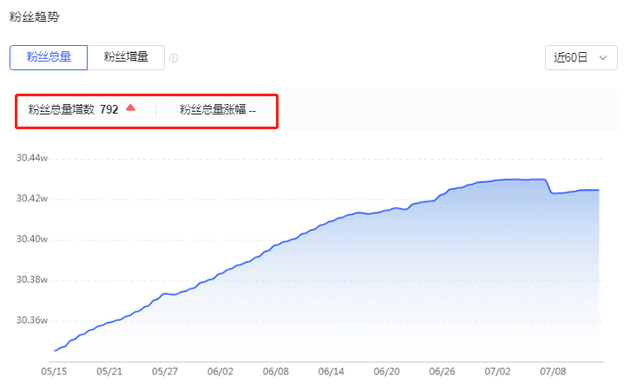The width and height of the screenshot is (636, 385).
Task: Click the 05/15 date label on axis
Action: pos(54,371)
